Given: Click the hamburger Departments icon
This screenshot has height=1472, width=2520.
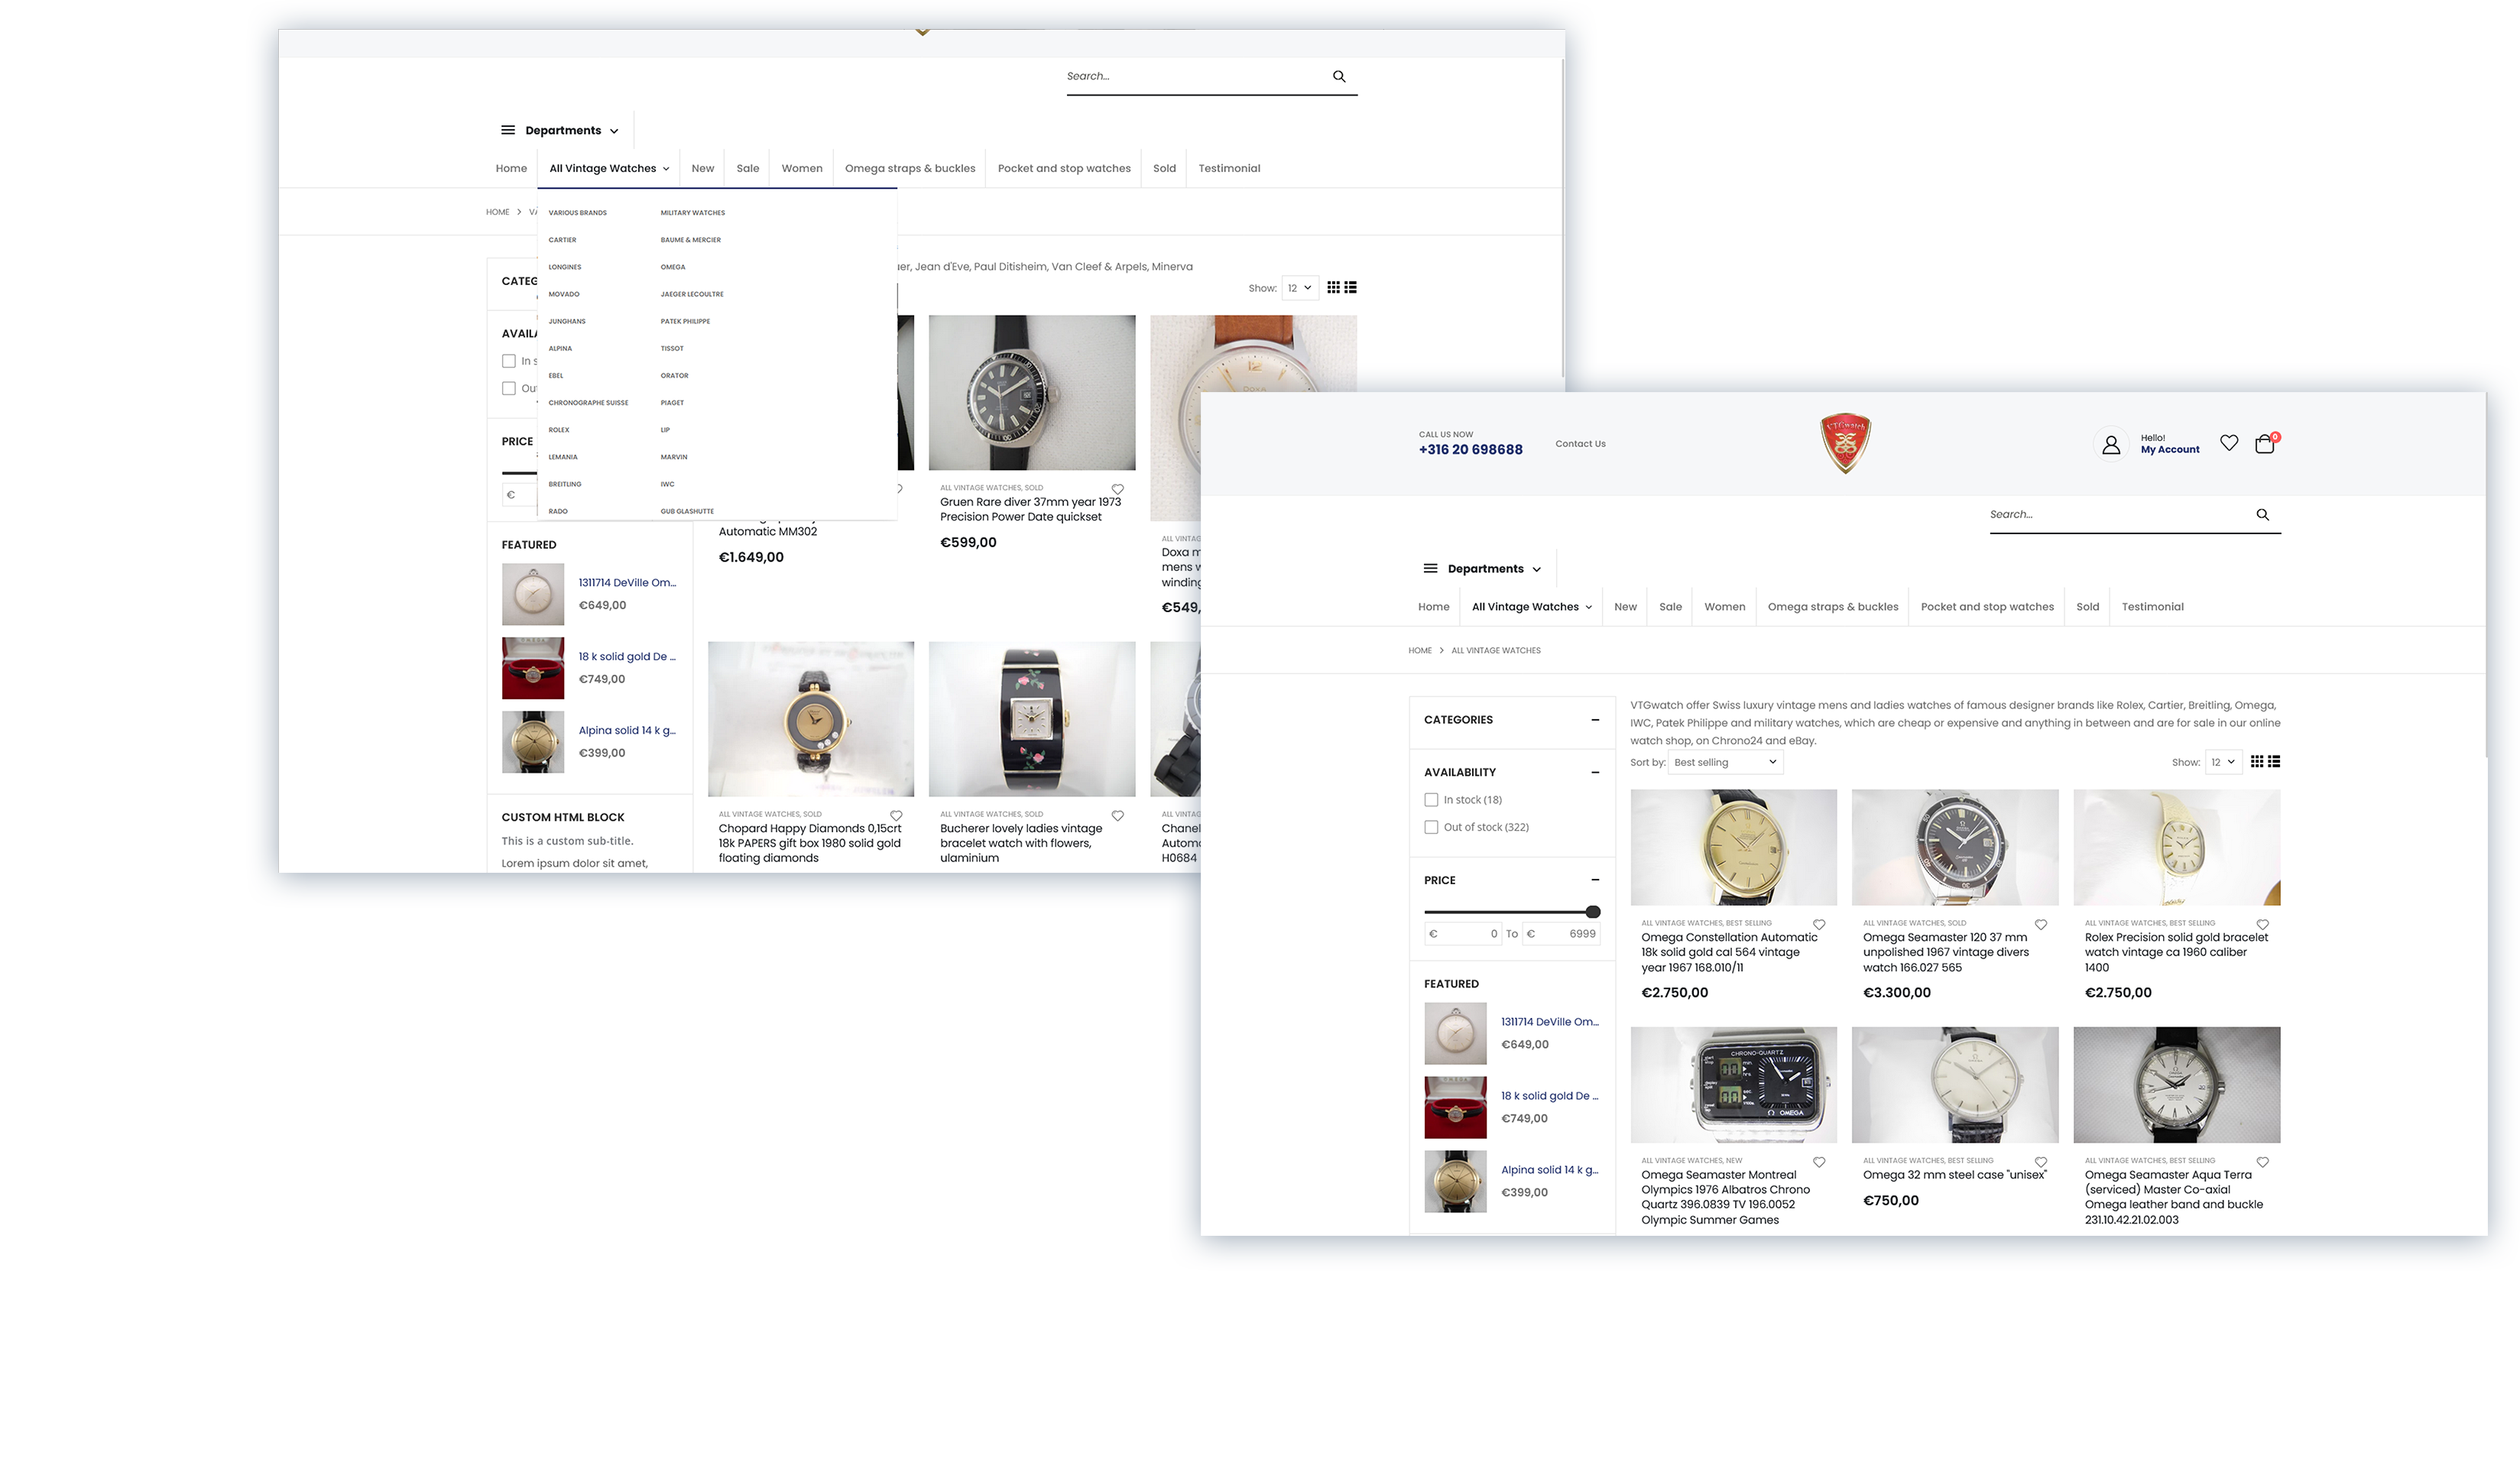Looking at the screenshot, I should (1430, 567).
